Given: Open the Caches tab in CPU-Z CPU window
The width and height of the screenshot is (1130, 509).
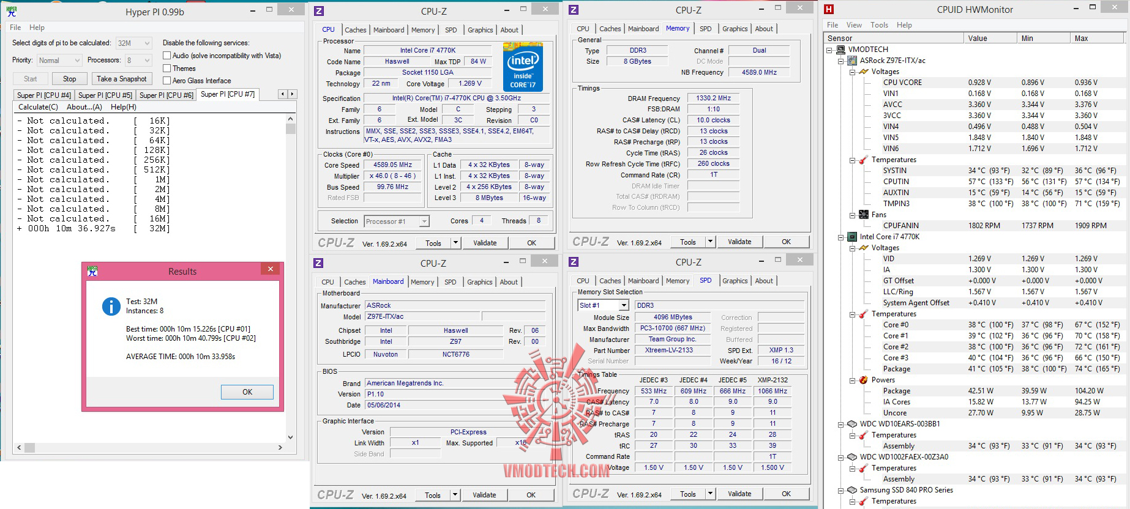Looking at the screenshot, I should [x=355, y=30].
